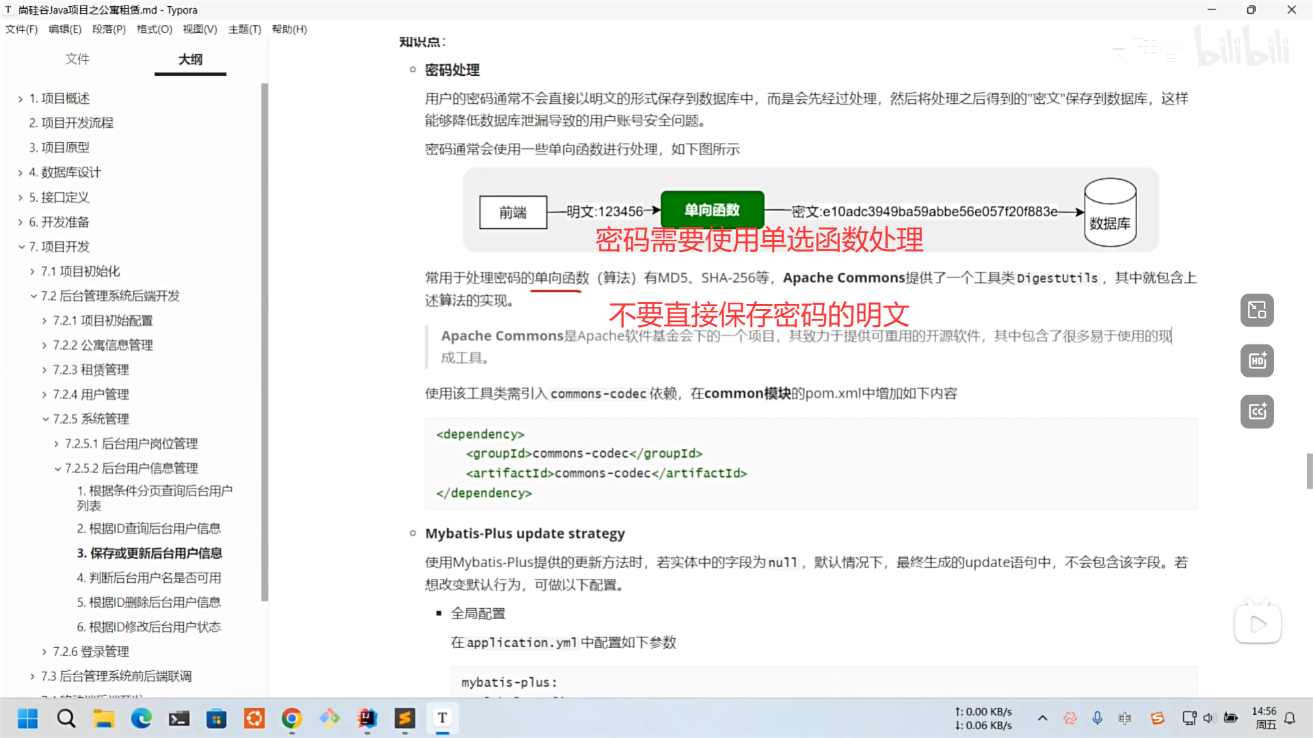This screenshot has height=738, width=1313.
Task: Click the microphone icon in system tray
Action: point(1097,718)
